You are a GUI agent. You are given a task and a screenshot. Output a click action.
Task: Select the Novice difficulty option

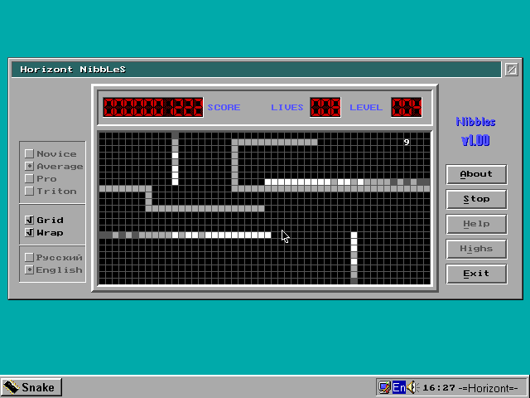point(30,154)
